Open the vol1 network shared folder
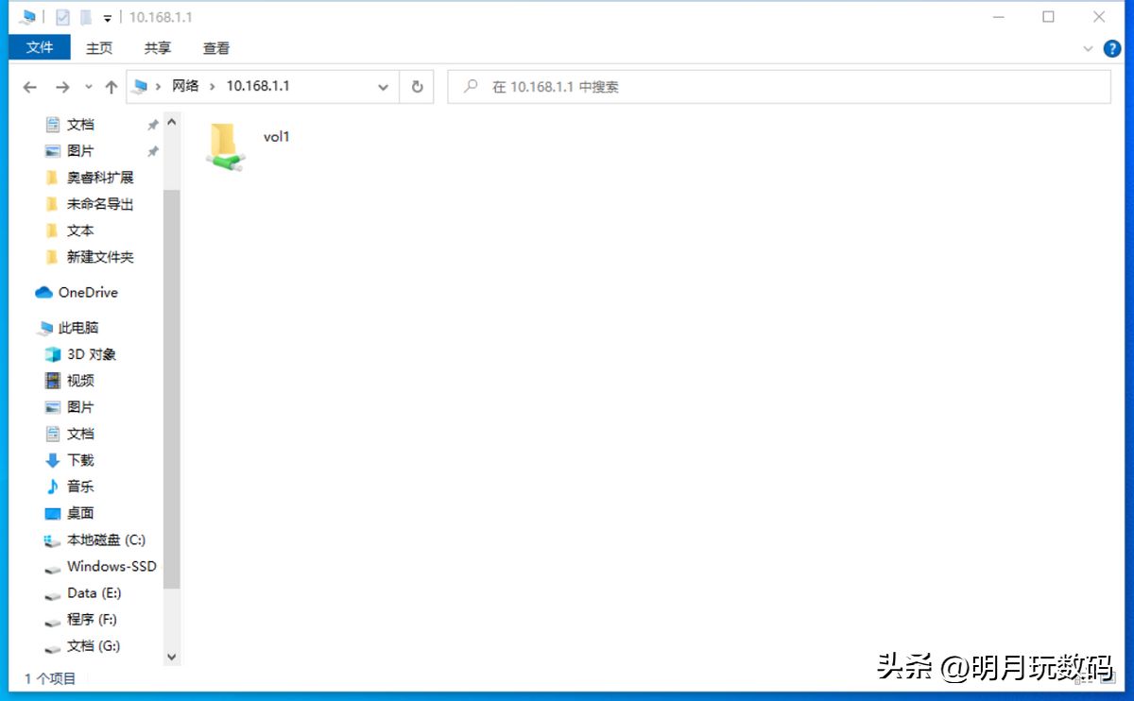 225,146
